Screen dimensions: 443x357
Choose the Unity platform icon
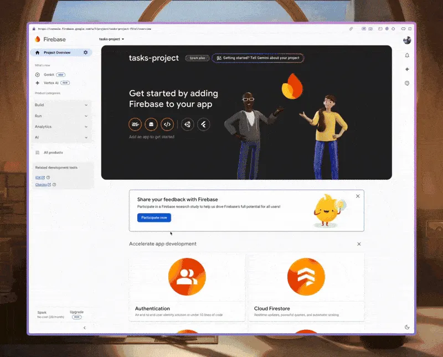click(x=188, y=125)
